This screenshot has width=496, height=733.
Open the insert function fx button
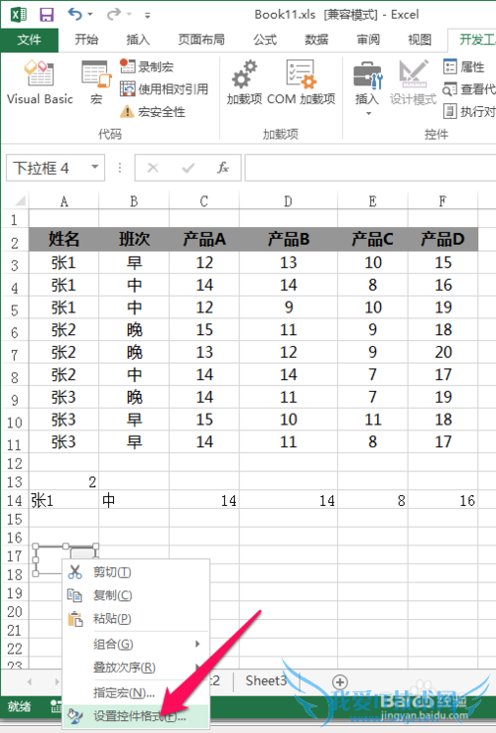point(223,168)
